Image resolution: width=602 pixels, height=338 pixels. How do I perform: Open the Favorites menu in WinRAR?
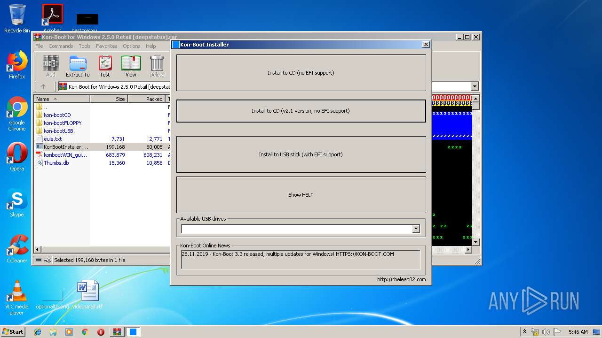click(x=107, y=46)
